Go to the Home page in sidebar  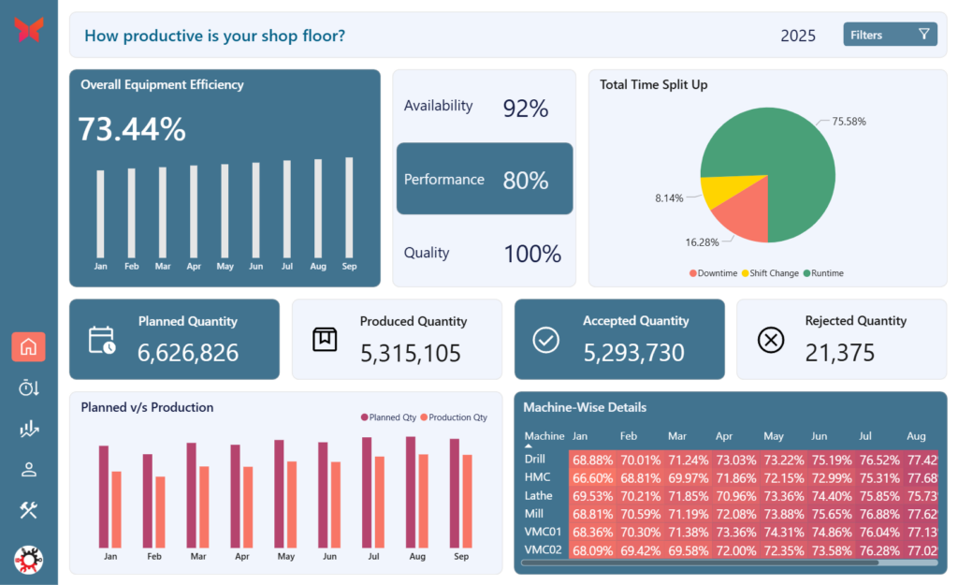click(28, 347)
